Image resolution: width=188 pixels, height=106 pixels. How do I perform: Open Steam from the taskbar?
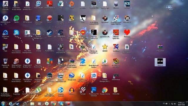(18, 104)
